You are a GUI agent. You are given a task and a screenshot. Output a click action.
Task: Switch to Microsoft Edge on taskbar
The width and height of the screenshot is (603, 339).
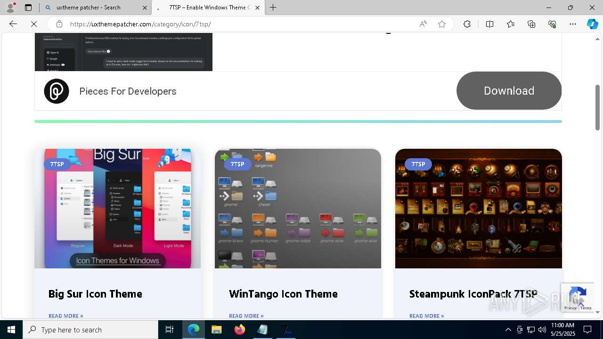click(x=194, y=330)
